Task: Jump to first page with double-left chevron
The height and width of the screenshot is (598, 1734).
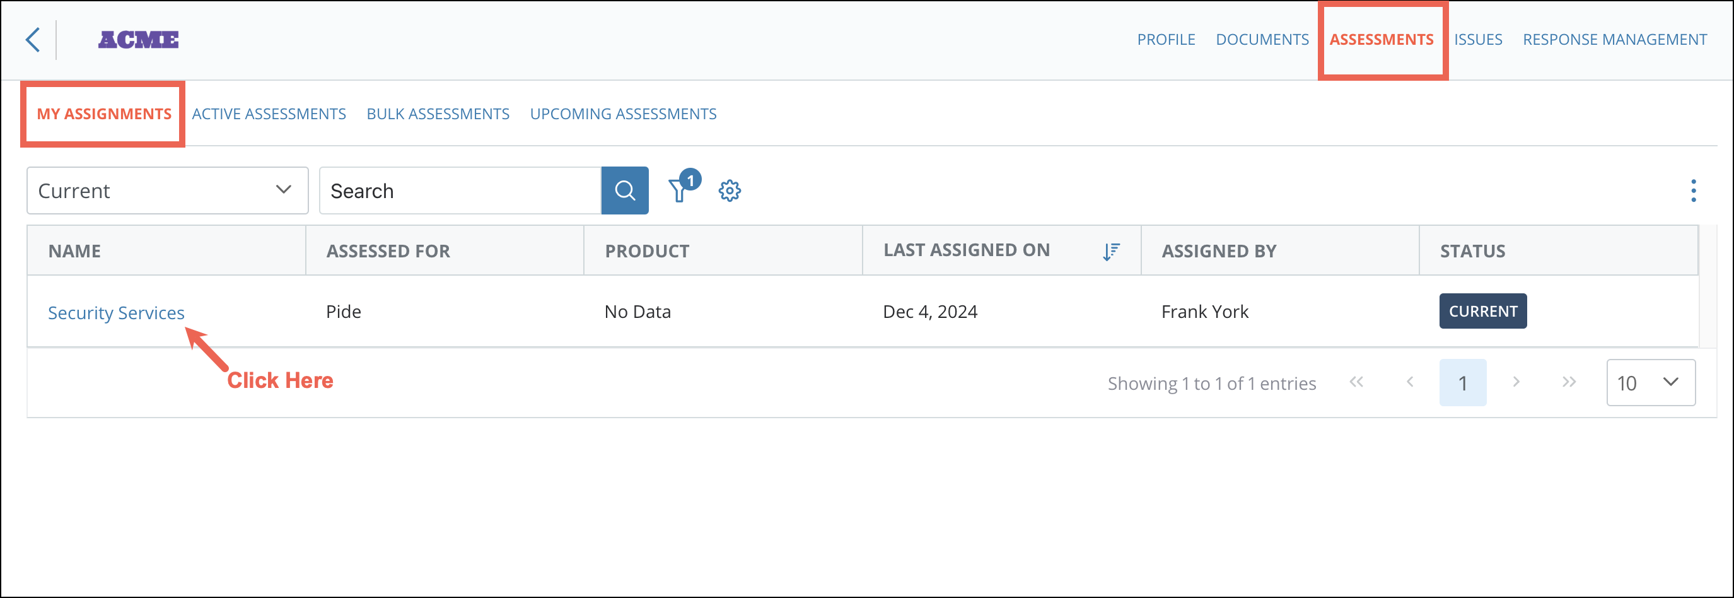Action: (x=1357, y=382)
